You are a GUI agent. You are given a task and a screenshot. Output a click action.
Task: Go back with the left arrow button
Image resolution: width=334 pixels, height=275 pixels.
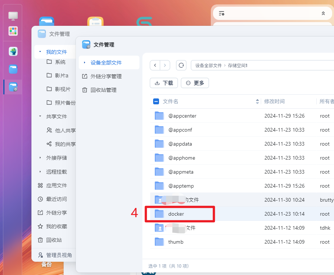[155, 65]
